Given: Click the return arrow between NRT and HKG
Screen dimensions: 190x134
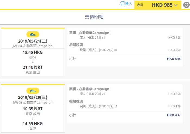Looking at the screenshot, I should (x=33, y=119).
